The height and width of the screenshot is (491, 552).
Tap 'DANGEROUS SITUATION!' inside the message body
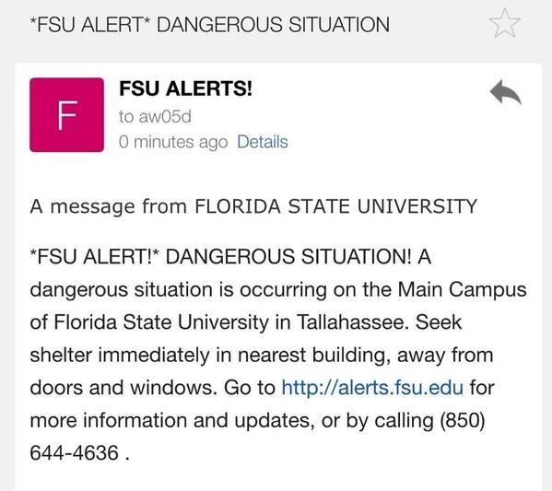pos(288,256)
